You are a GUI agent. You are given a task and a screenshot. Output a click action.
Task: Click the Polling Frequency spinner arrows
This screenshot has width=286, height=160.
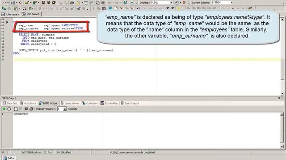(x=65, y=109)
